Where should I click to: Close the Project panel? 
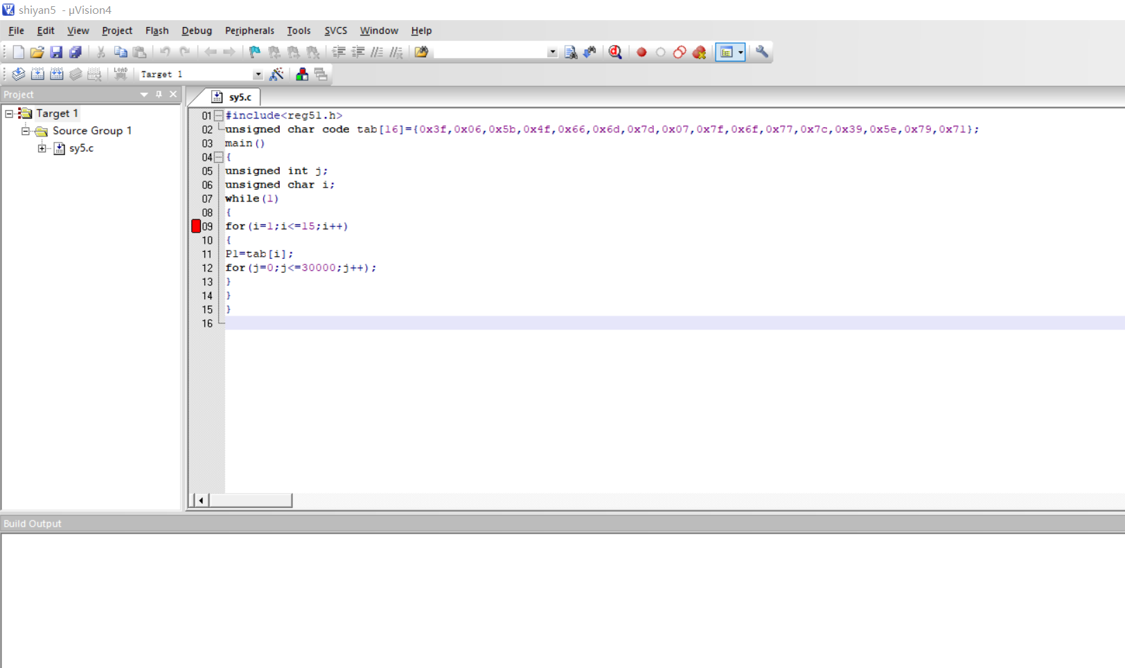(173, 94)
